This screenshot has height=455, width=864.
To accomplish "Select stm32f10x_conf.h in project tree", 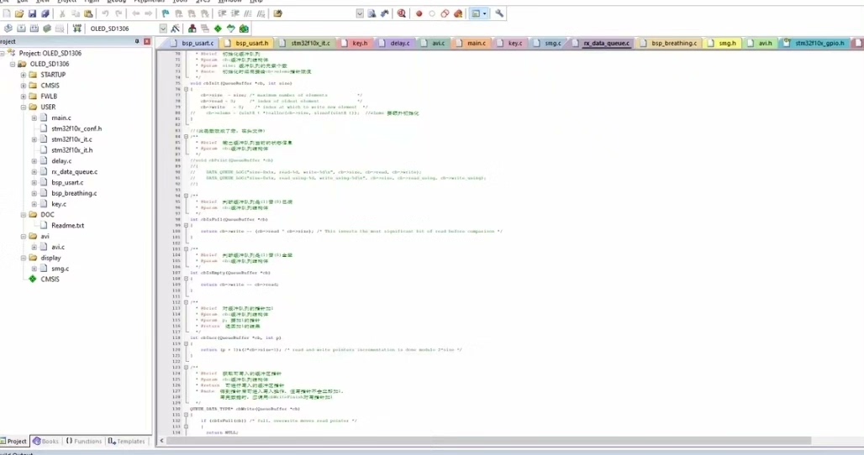I will click(76, 128).
